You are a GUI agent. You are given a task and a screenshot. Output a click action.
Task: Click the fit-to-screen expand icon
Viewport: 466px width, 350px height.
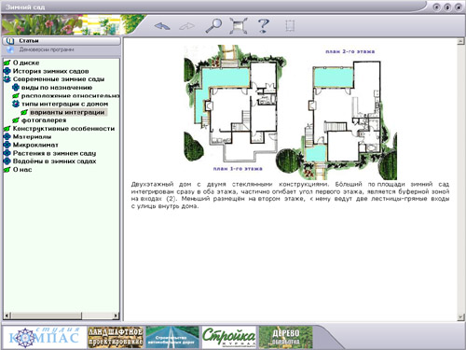[239, 25]
